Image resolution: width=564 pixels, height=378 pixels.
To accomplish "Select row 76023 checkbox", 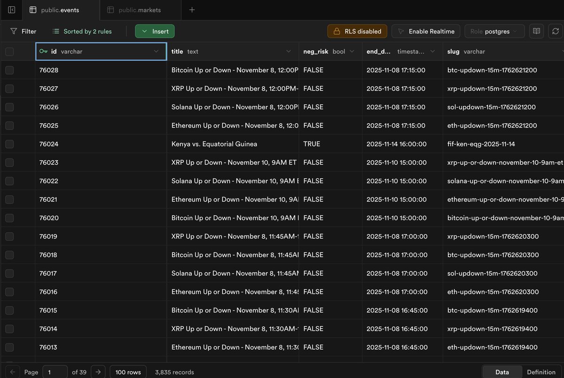I will point(9,162).
